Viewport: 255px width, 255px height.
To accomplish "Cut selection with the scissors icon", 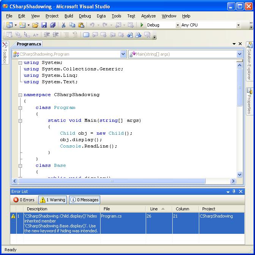I will (63, 25).
